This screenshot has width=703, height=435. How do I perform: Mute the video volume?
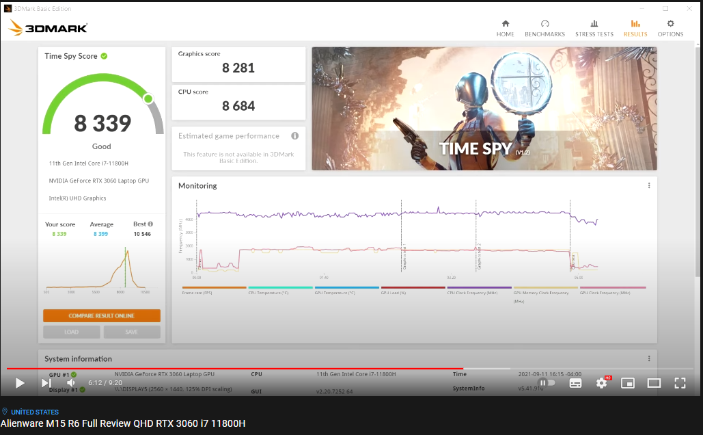click(x=71, y=383)
